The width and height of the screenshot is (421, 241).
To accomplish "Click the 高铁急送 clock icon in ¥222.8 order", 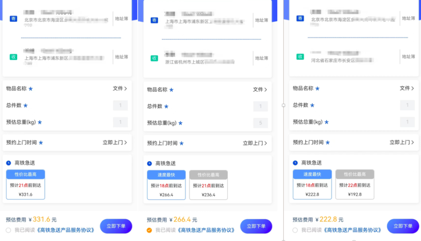I will (295, 163).
